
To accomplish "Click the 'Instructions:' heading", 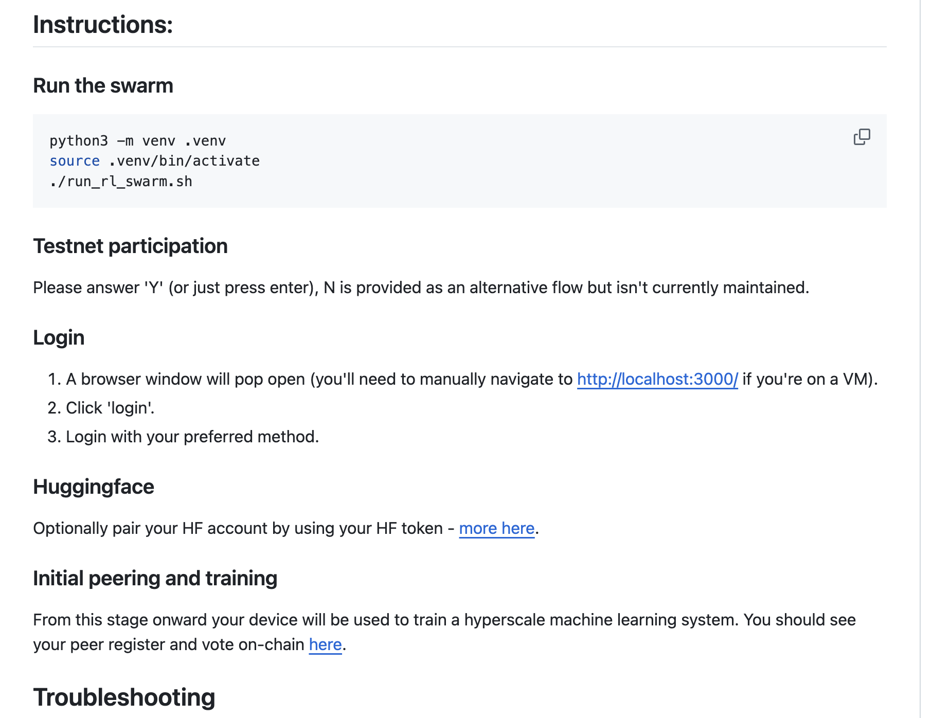I will pos(103,25).
